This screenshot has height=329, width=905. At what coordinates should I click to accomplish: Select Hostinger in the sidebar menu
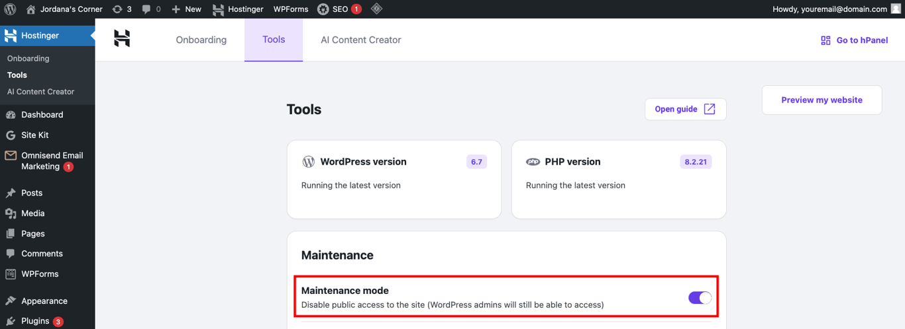click(x=48, y=36)
